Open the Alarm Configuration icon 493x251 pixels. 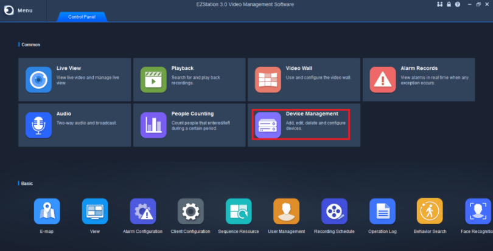[143, 211]
